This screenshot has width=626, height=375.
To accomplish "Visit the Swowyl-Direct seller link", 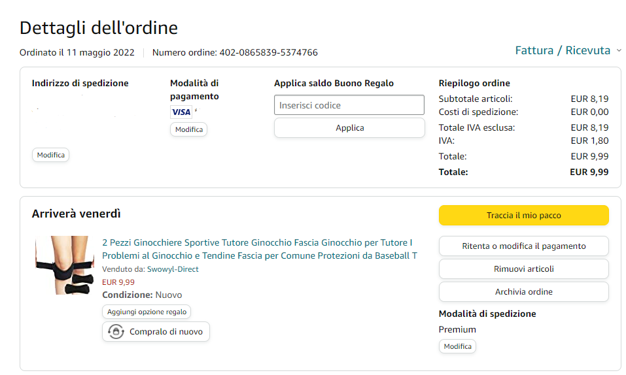I will click(x=173, y=269).
